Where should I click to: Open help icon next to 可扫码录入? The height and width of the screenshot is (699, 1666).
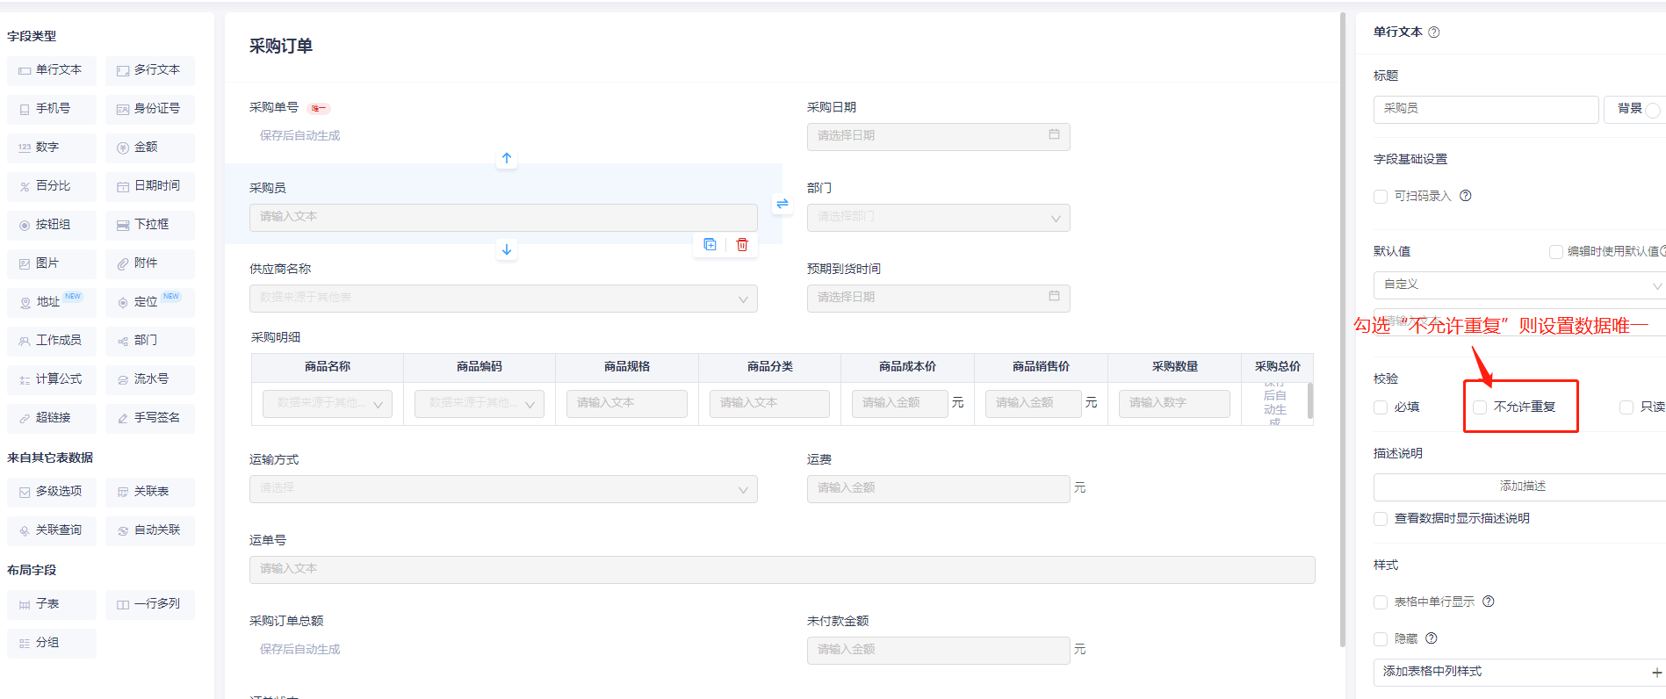(1466, 196)
